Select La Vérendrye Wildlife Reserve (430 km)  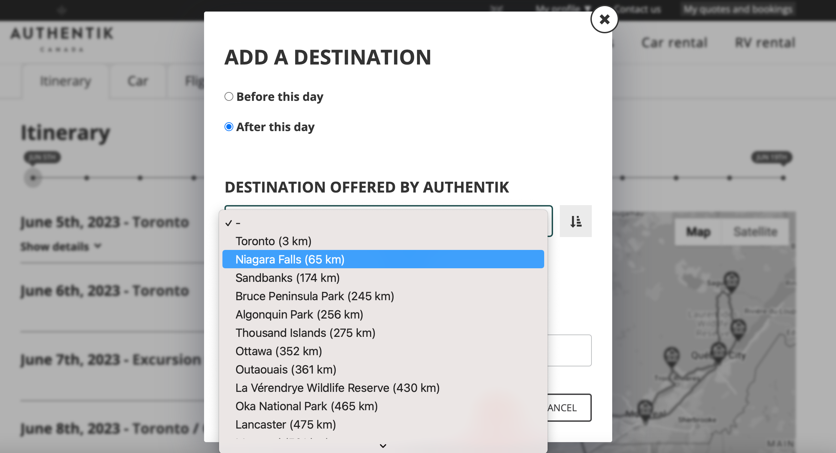pyautogui.click(x=383, y=388)
